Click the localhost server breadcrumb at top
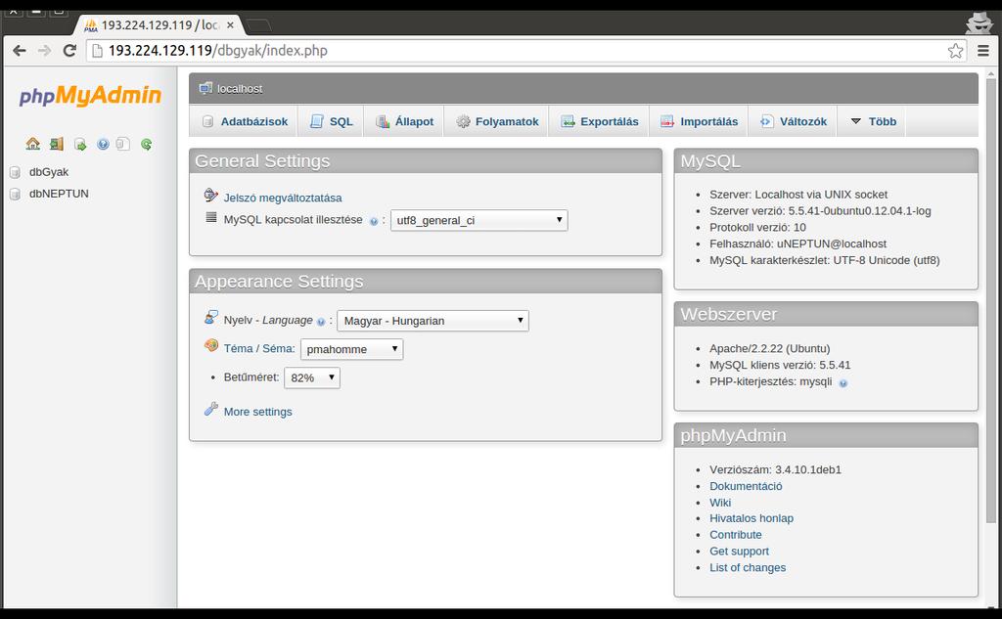 click(239, 89)
